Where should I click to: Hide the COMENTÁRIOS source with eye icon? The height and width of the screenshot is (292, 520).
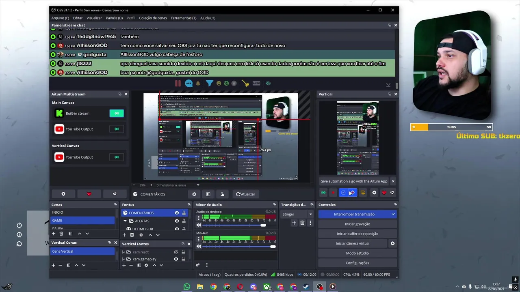177,213
